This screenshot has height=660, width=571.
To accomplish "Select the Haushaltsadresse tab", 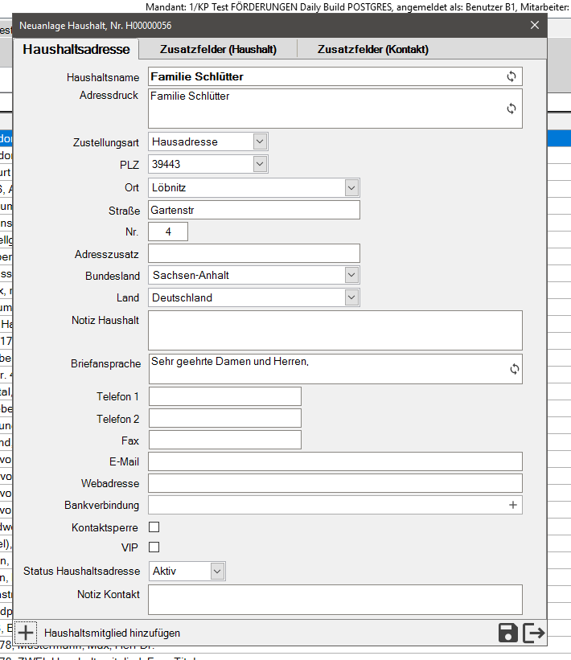I will pos(76,50).
